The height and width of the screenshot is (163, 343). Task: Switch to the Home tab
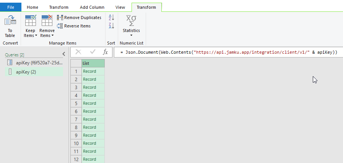coord(33,7)
